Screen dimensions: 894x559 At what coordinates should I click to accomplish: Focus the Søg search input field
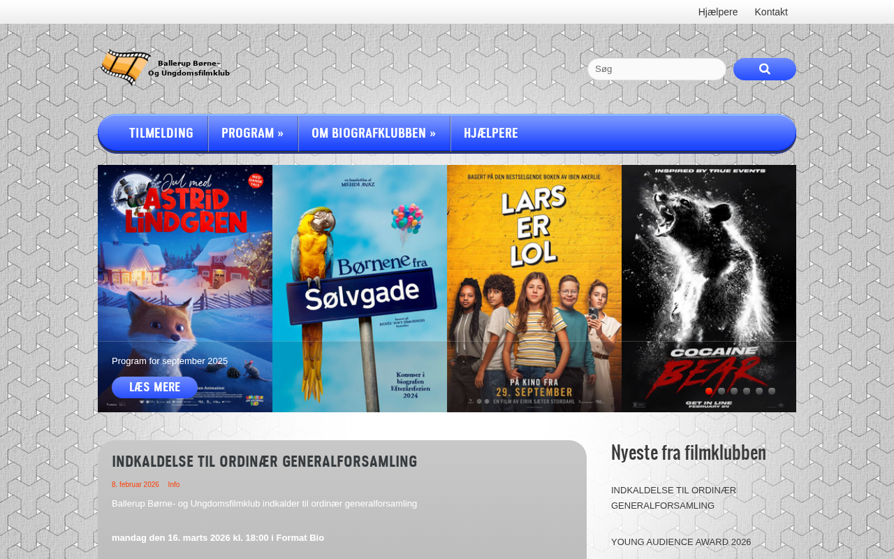pyautogui.click(x=657, y=69)
